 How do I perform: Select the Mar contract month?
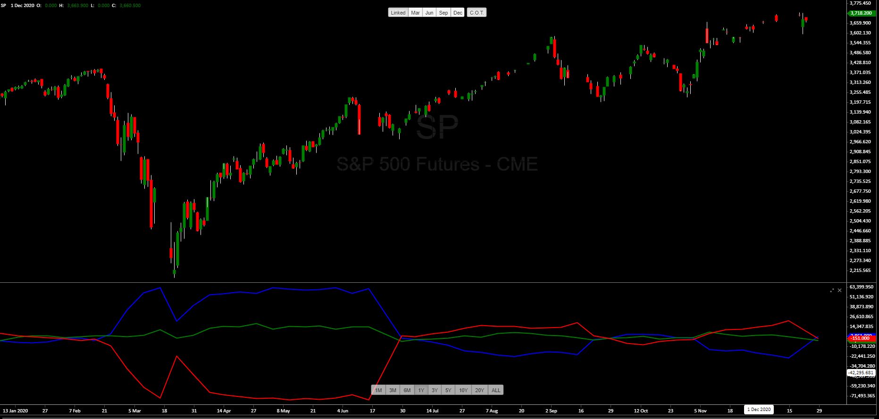click(415, 13)
